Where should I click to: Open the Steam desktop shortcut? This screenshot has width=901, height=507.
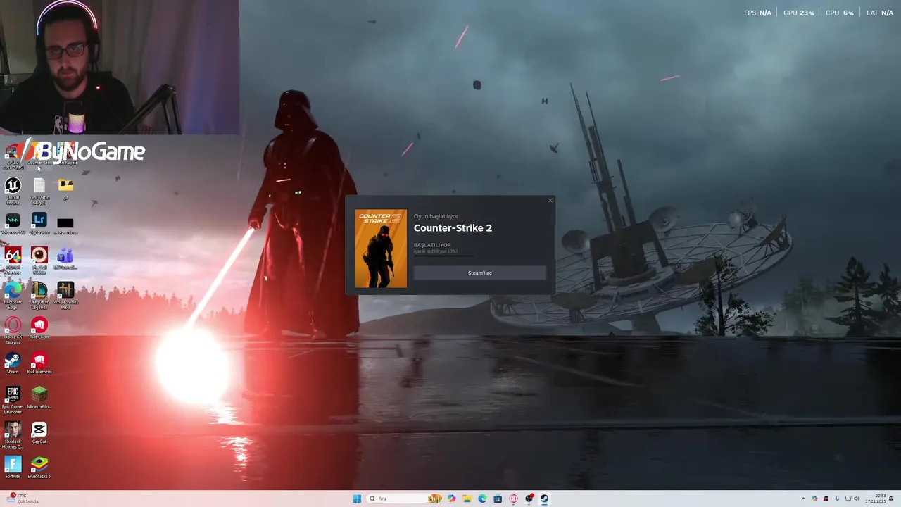13,363
